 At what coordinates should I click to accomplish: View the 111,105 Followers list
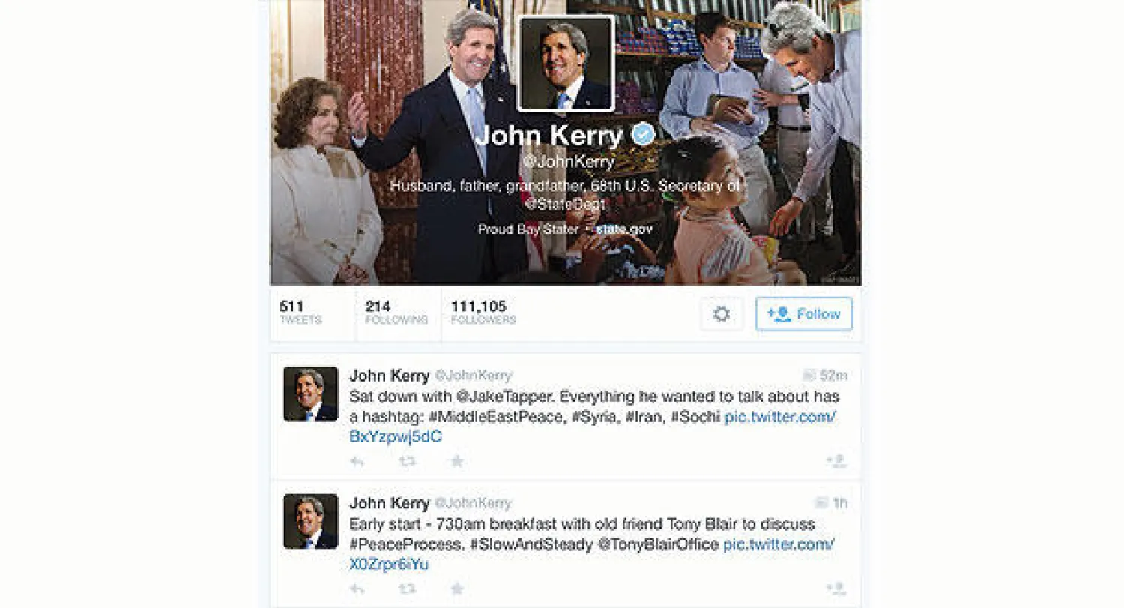tap(483, 313)
